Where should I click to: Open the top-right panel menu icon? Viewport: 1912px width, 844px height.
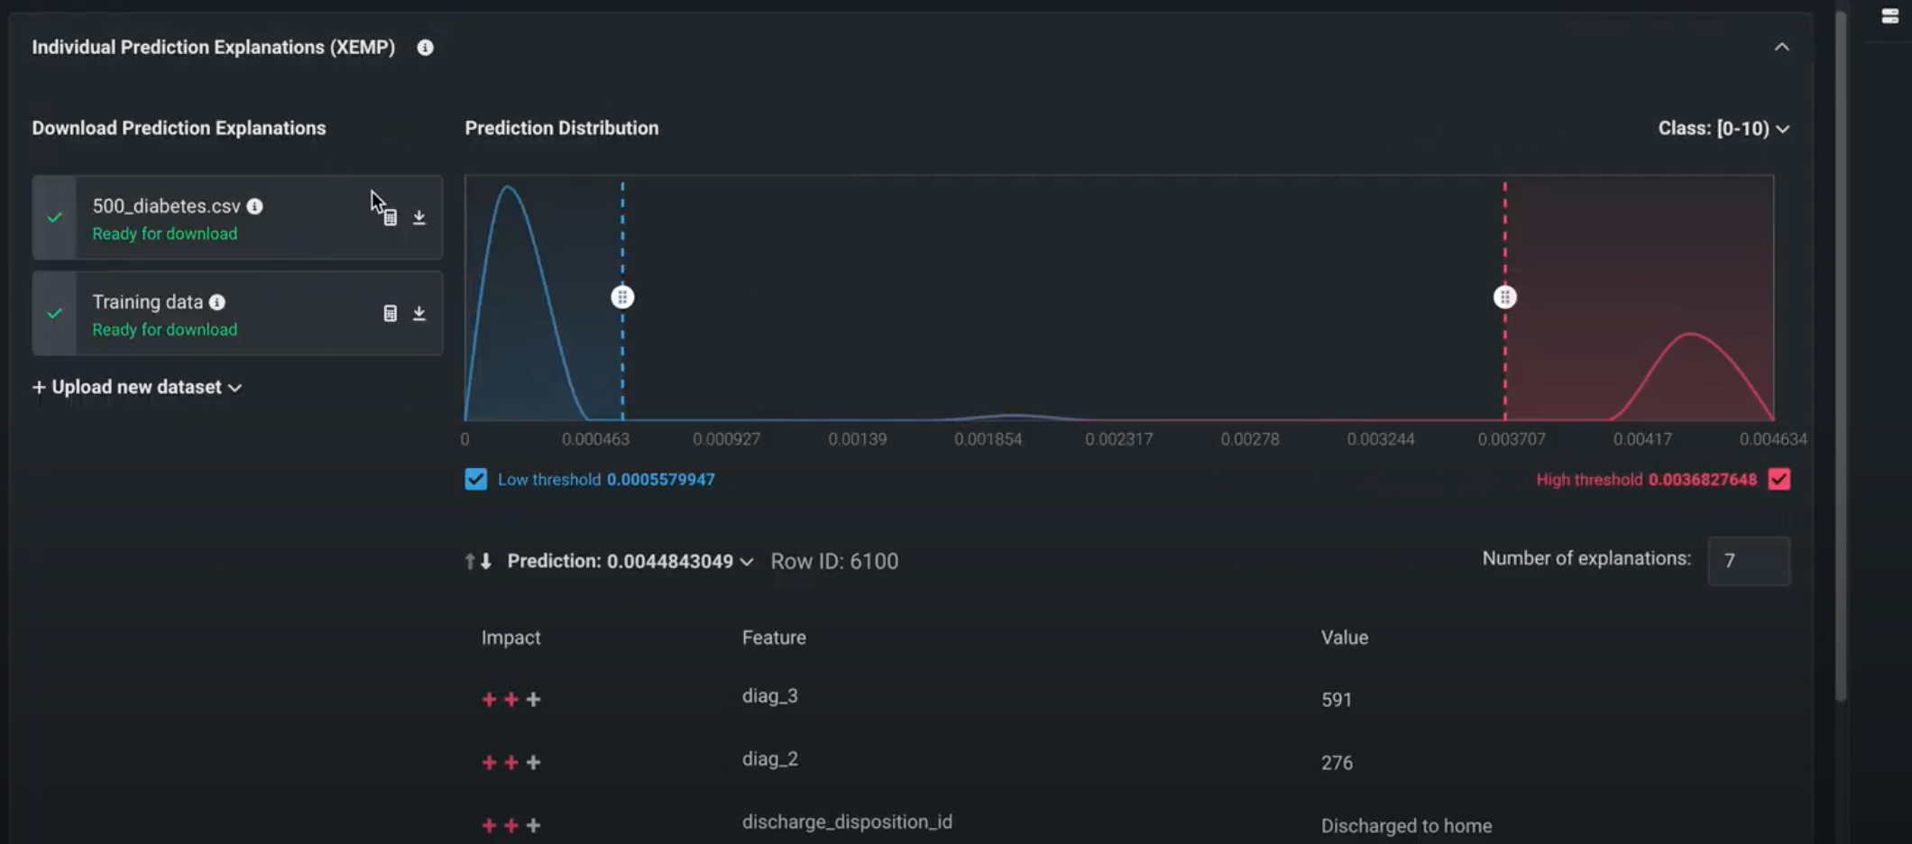click(x=1889, y=16)
